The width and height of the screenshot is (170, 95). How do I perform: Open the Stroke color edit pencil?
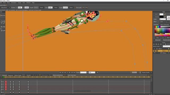[165, 17]
